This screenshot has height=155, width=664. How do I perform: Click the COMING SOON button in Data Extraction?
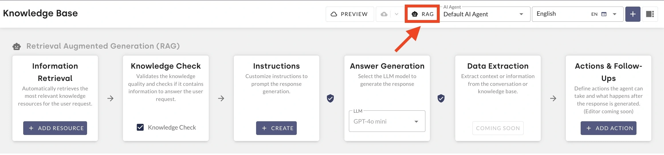click(x=498, y=128)
